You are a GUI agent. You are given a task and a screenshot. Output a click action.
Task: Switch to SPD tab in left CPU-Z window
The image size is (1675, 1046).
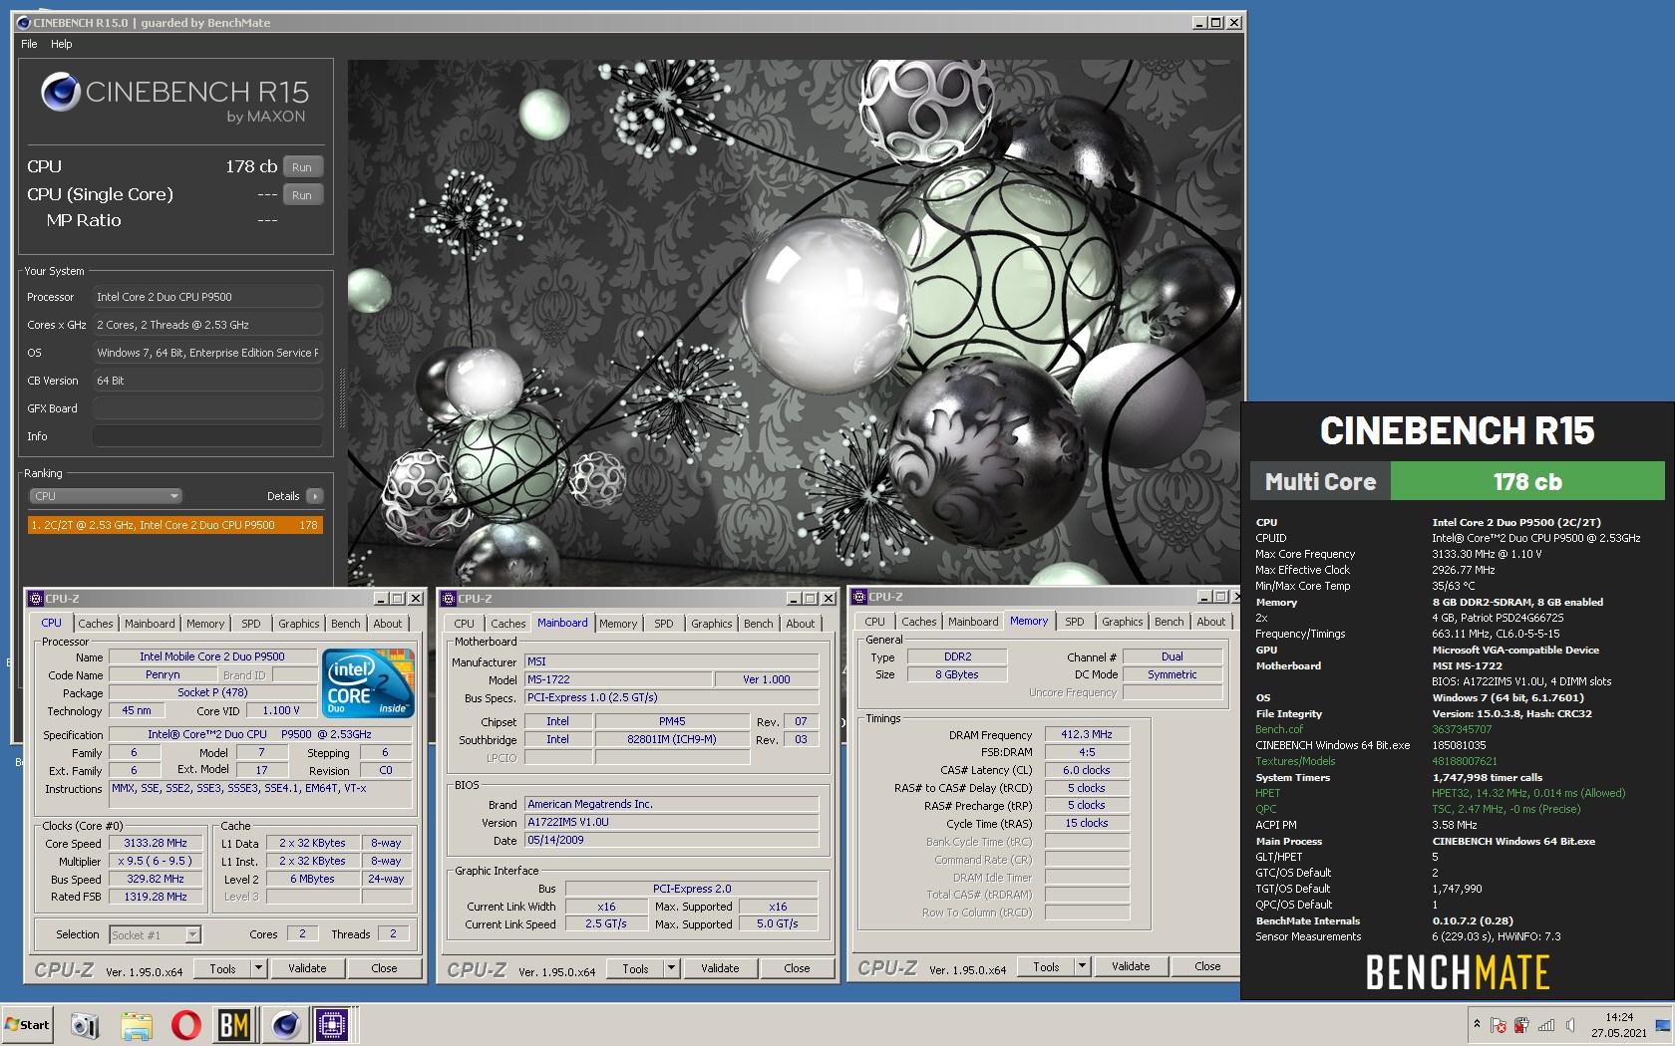coord(251,624)
